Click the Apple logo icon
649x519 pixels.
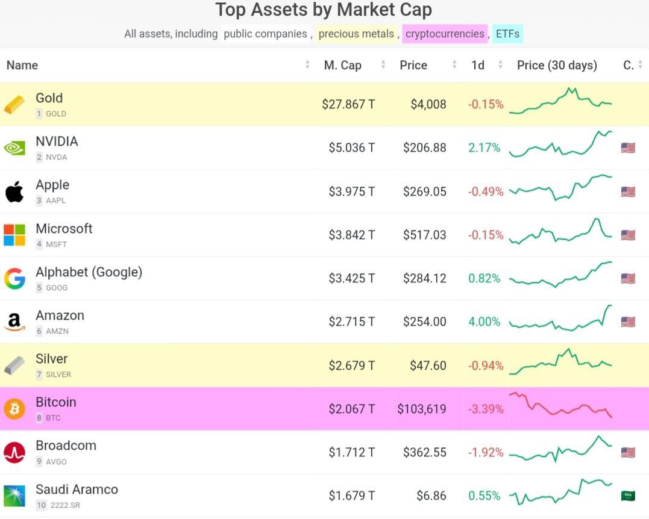[14, 192]
